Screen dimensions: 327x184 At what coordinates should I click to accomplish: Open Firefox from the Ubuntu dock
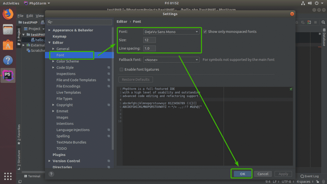click(x=8, y=14)
